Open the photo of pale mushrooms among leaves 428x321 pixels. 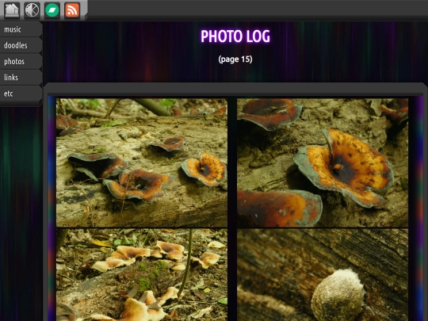(x=142, y=275)
